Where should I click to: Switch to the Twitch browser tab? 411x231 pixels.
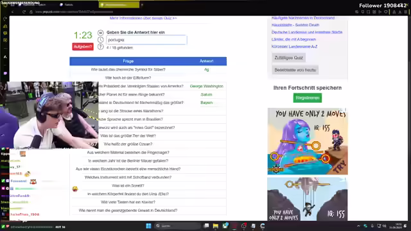click(x=67, y=4)
